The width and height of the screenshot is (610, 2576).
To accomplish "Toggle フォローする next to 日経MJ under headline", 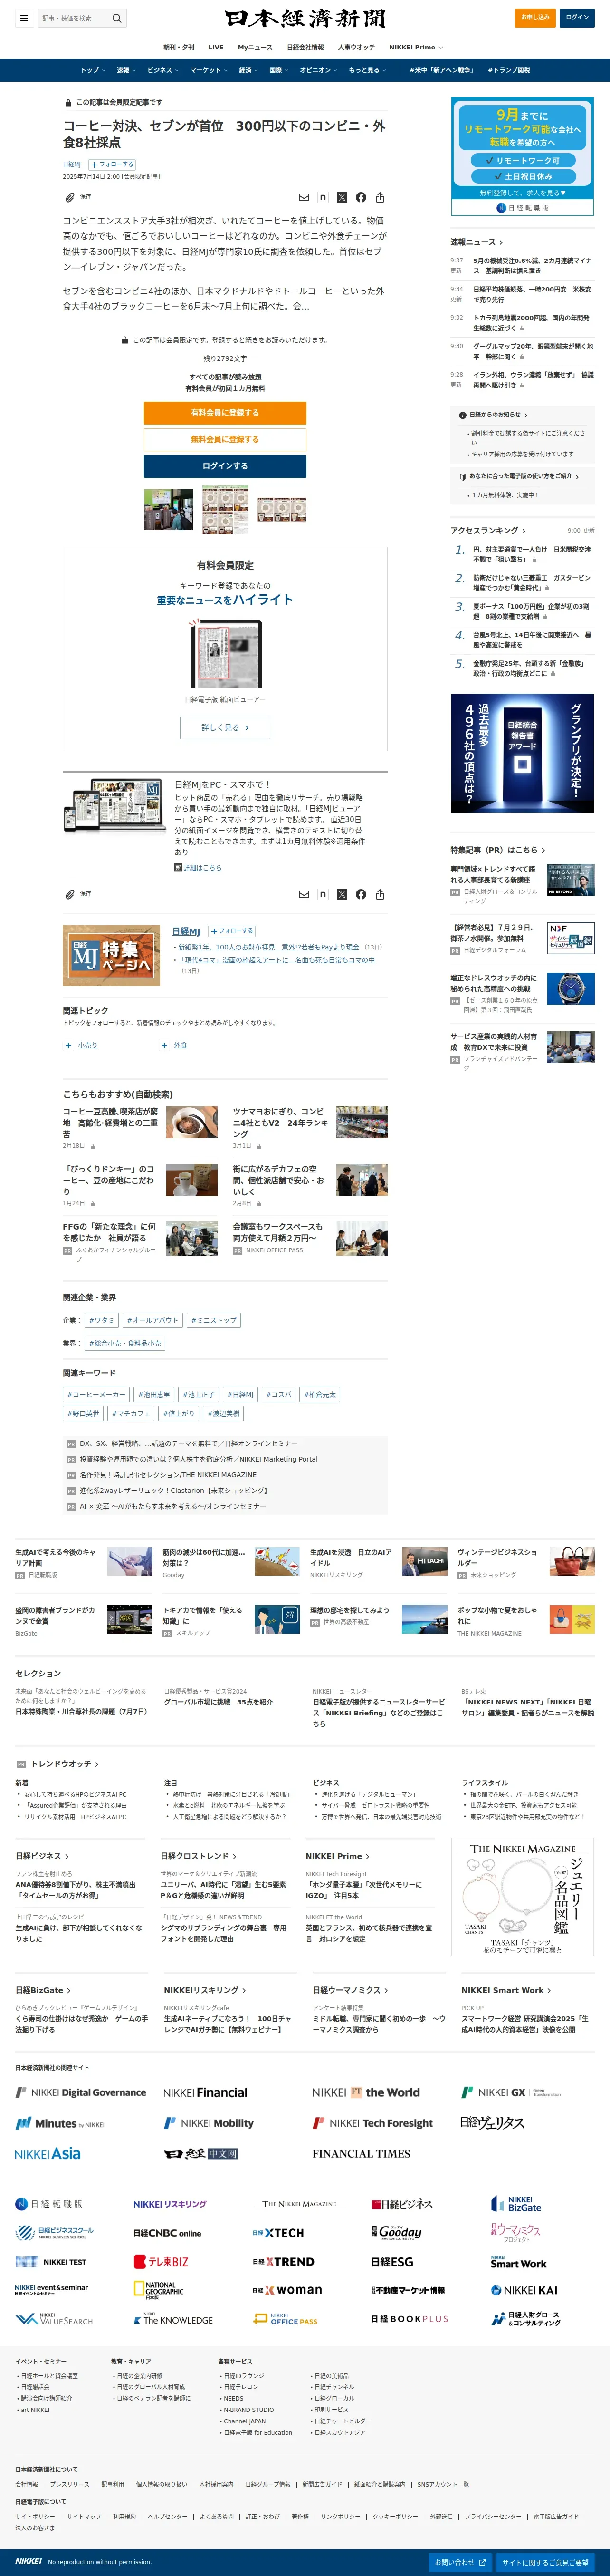I will 112,164.
